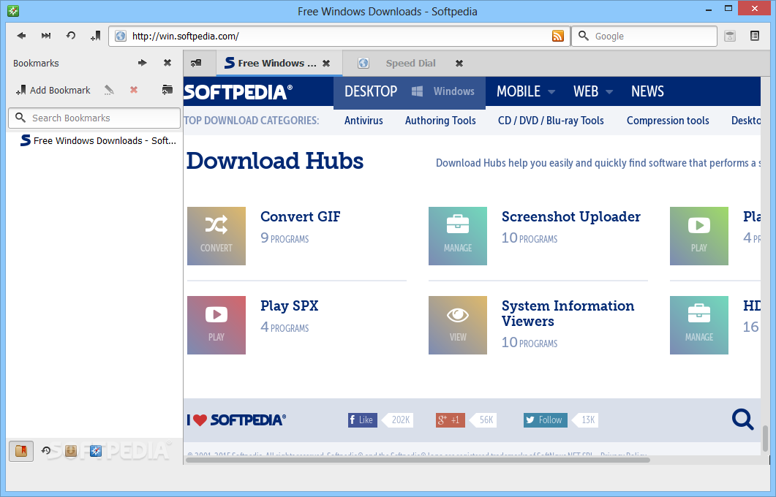
Task: Click the app icon in title bar
Action: pos(13,10)
